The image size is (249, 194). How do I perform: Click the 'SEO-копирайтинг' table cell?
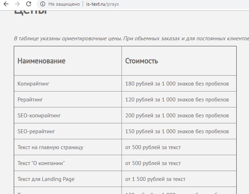[39, 116]
